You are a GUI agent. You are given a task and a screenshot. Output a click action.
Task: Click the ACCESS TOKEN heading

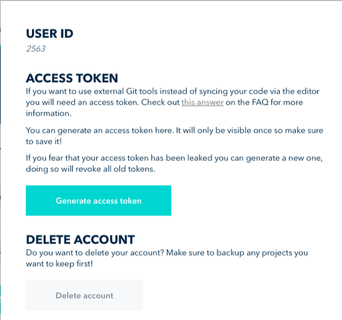click(x=72, y=78)
